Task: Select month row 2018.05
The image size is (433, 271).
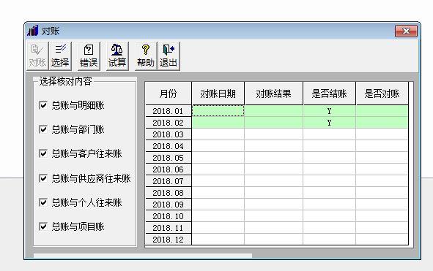Action: pyautogui.click(x=169, y=158)
